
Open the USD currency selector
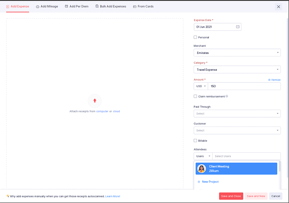click(x=201, y=86)
